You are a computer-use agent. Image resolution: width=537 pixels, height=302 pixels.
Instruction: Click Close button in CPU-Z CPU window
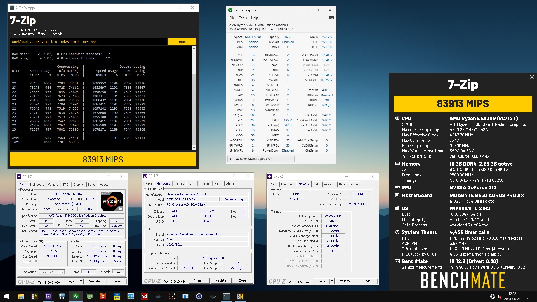pyautogui.click(x=116, y=281)
